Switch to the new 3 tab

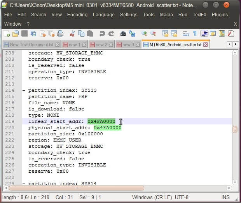[x=128, y=45]
